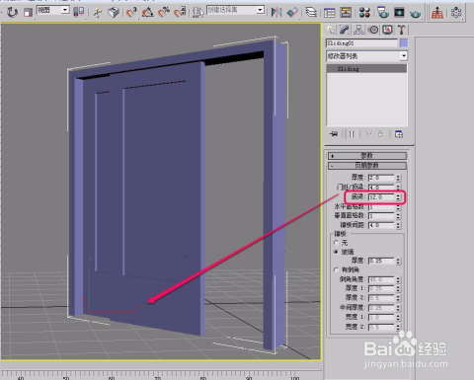The image size is (474, 380).
Task: Open the Display panel tab icon
Action: (x=387, y=30)
